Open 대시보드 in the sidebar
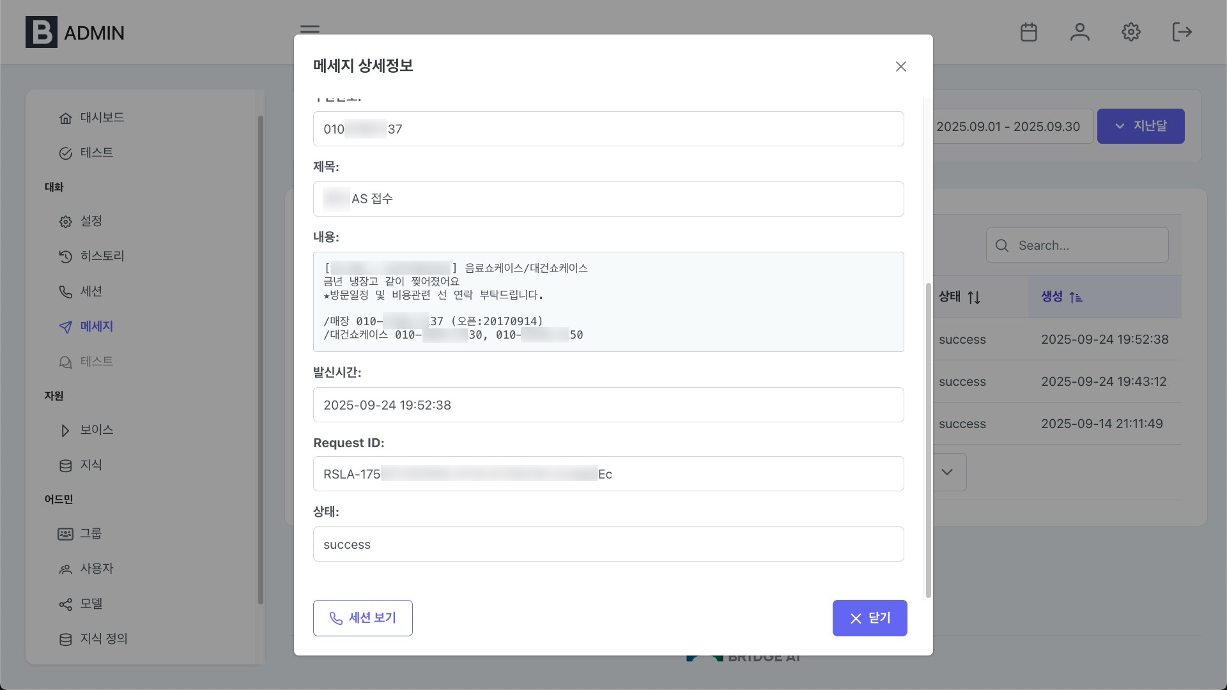Screen dimensions: 1227x690 click(102, 118)
